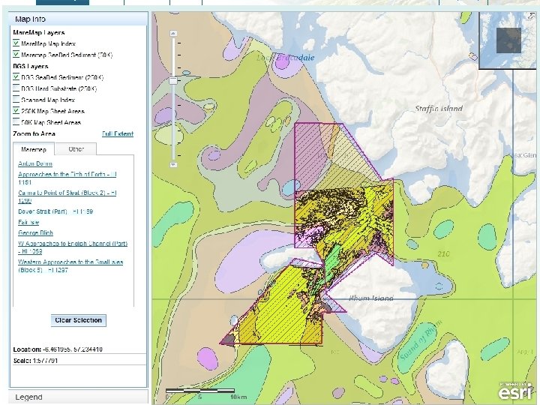Collapse the overview map with the corner arrow
This screenshot has height=405, width=540.
click(x=532, y=16)
